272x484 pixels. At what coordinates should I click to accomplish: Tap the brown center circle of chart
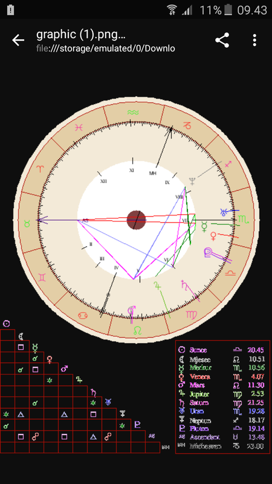tap(137, 220)
